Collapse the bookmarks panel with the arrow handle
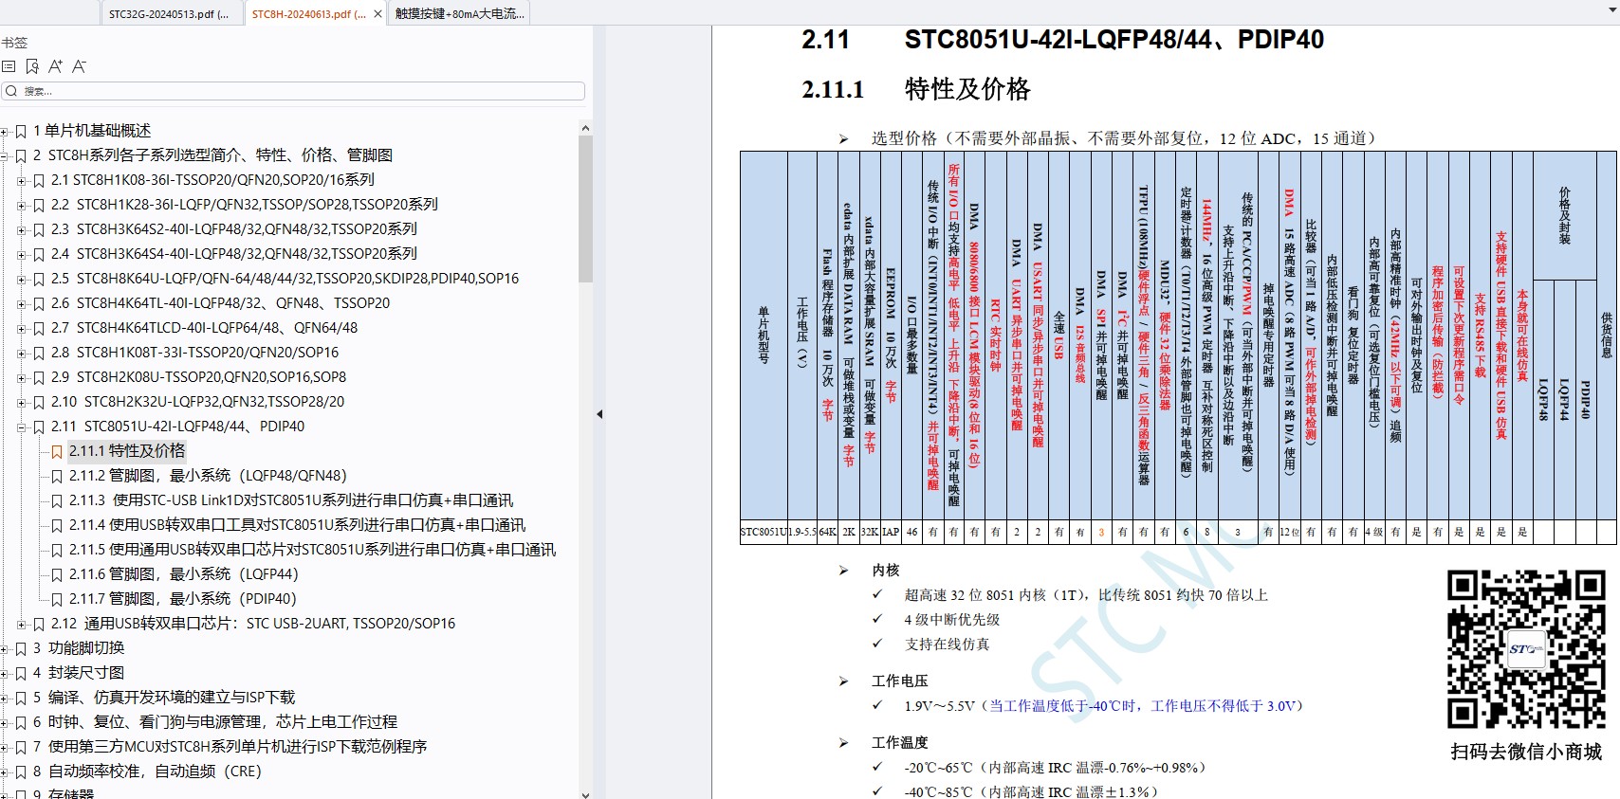 tap(599, 414)
